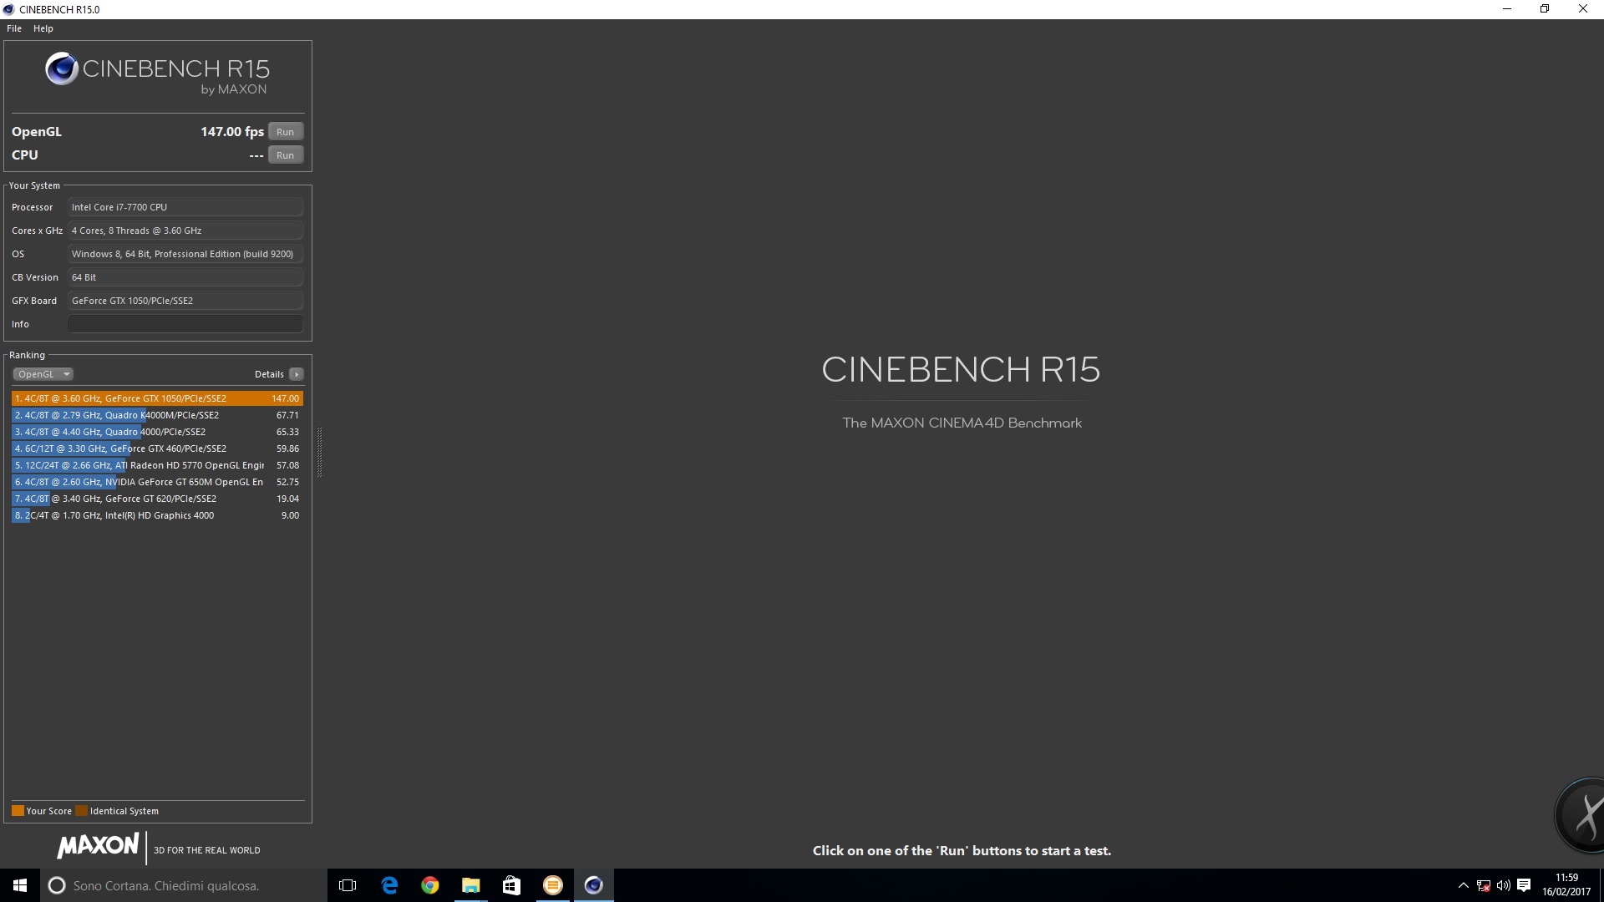This screenshot has height=902, width=1604.
Task: Click the Cinebench title bar icon
Action: pos(9,9)
